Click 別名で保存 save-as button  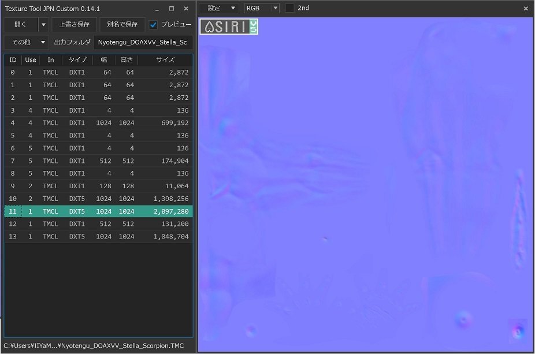(122, 25)
